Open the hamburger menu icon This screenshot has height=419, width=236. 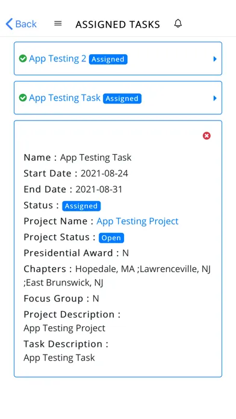point(58,24)
